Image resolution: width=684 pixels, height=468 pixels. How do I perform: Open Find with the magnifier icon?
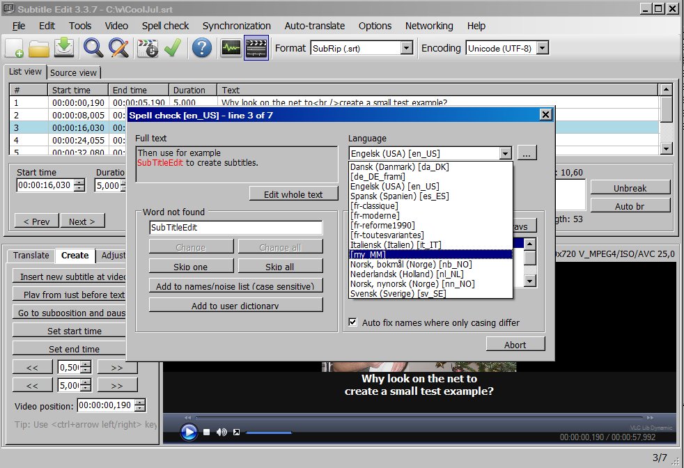(93, 48)
